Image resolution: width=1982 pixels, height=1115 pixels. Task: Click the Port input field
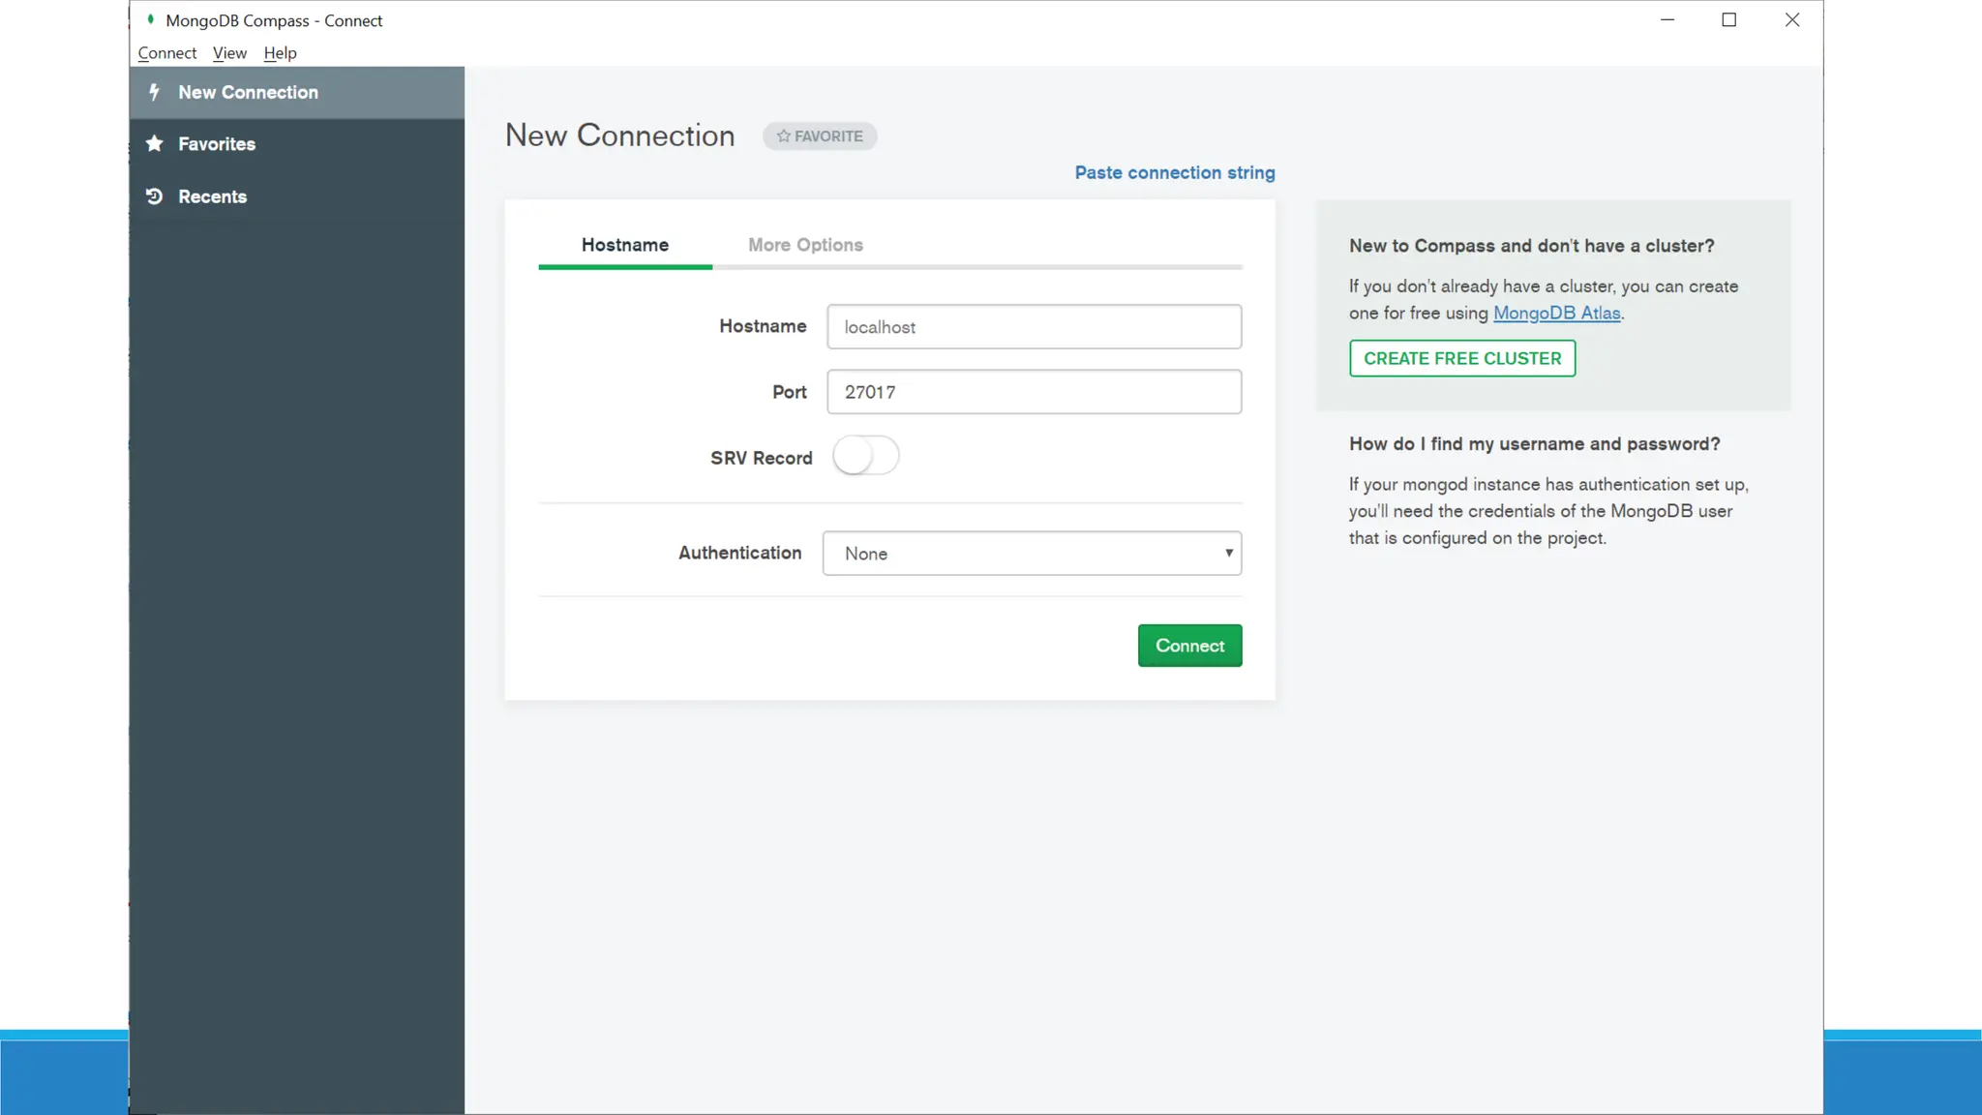pyautogui.click(x=1034, y=392)
